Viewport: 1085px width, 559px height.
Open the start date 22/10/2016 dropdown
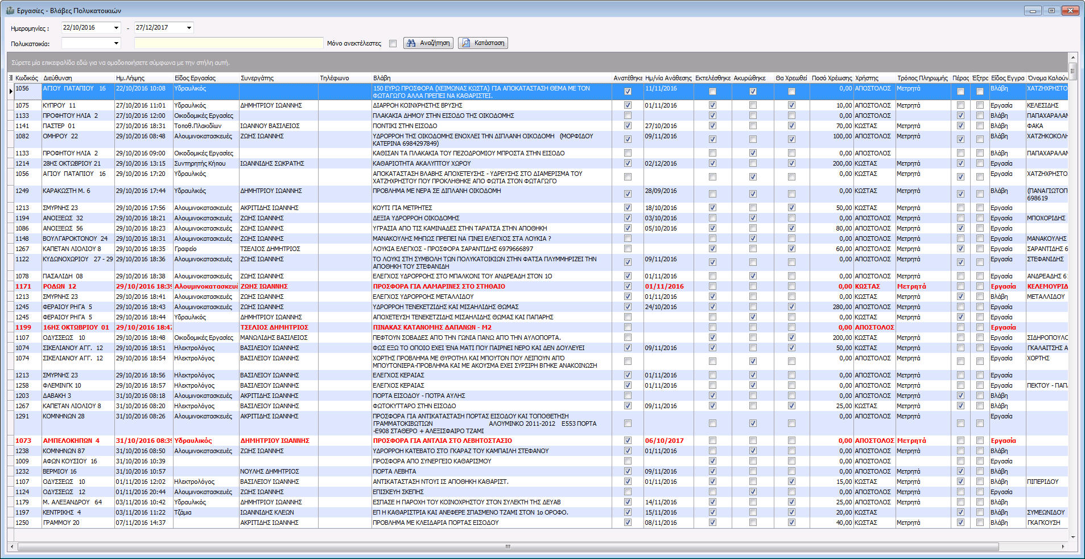pos(116,27)
